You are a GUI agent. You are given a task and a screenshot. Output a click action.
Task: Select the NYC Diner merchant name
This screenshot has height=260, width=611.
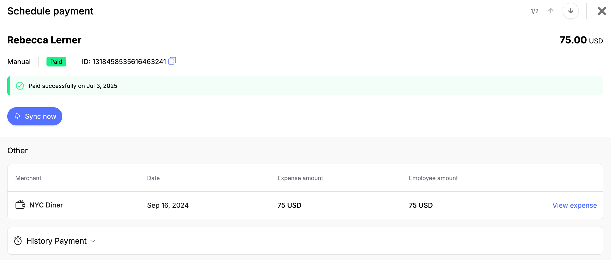point(46,205)
